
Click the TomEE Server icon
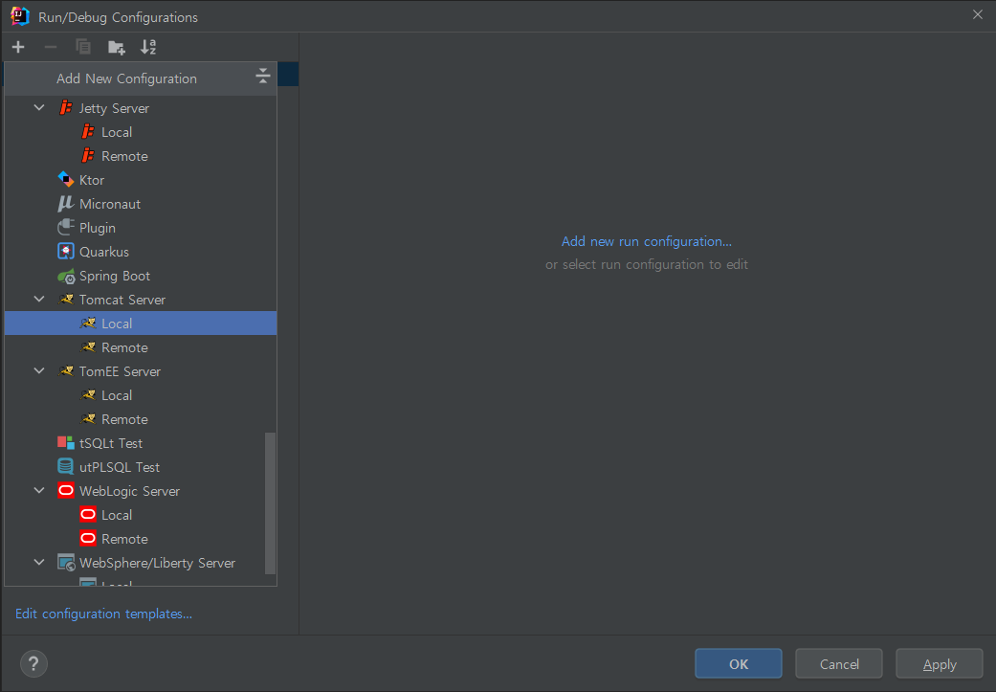(x=65, y=371)
